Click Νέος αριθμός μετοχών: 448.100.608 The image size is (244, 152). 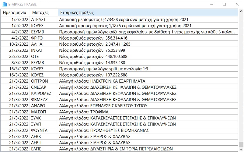(x=148, y=56)
